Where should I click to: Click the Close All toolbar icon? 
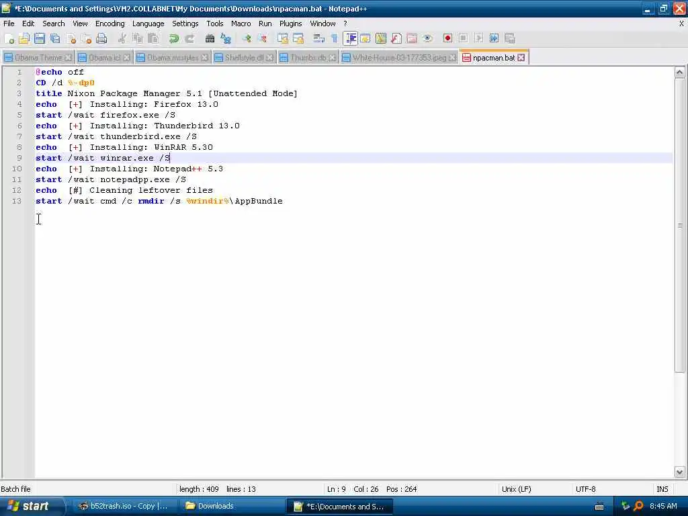click(x=86, y=38)
